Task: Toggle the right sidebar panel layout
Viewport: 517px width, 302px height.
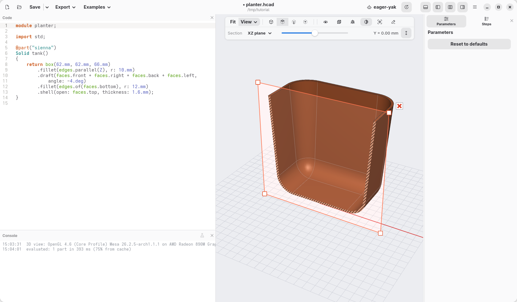Action: 463,7
